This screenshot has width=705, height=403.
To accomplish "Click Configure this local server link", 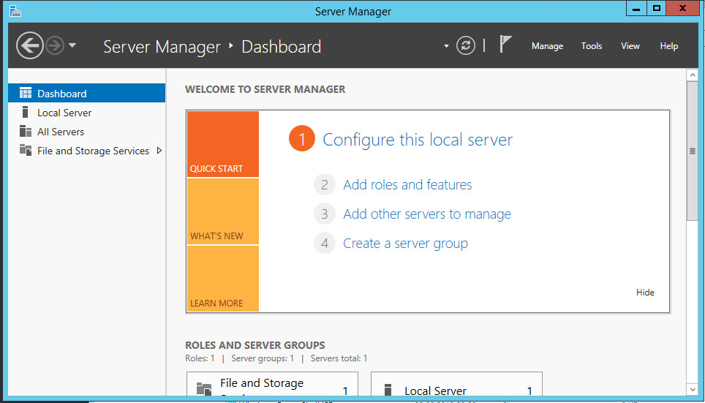I will tap(418, 140).
